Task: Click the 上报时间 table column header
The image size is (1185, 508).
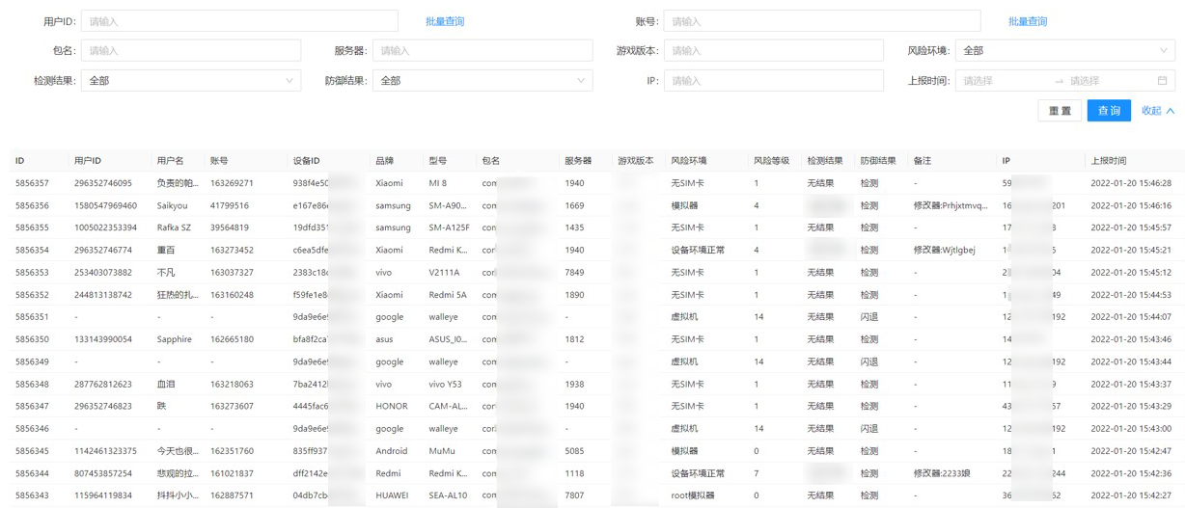Action: [x=1108, y=161]
